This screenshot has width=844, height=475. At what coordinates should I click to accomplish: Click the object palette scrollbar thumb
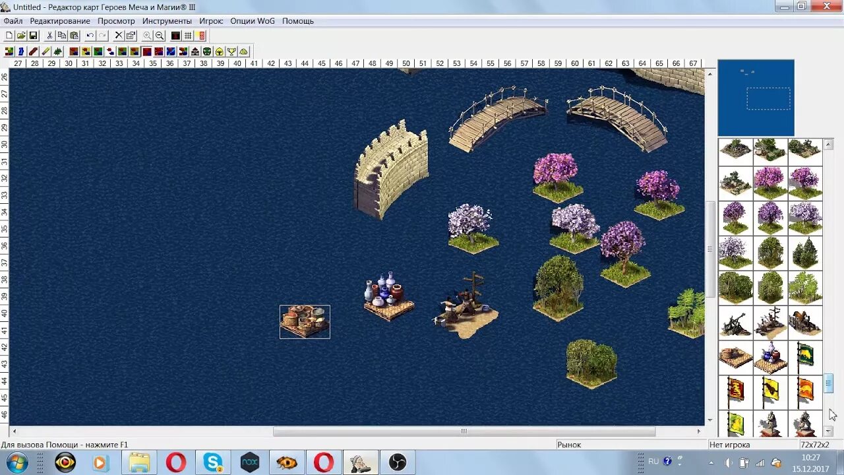pyautogui.click(x=829, y=383)
